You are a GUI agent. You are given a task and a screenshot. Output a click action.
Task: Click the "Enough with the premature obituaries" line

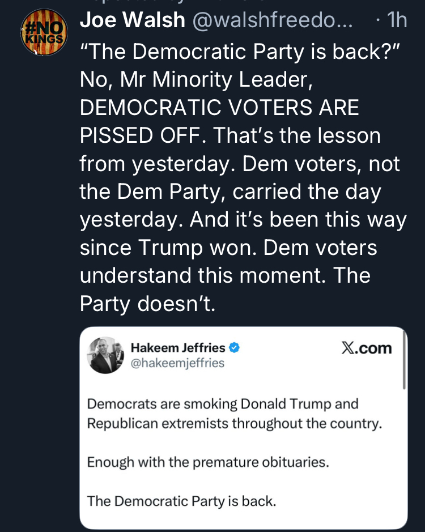point(207,462)
